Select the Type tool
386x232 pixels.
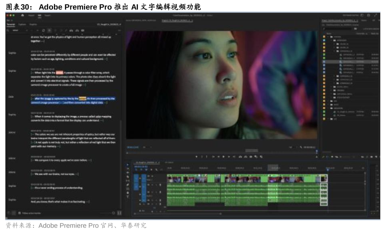point(128,197)
